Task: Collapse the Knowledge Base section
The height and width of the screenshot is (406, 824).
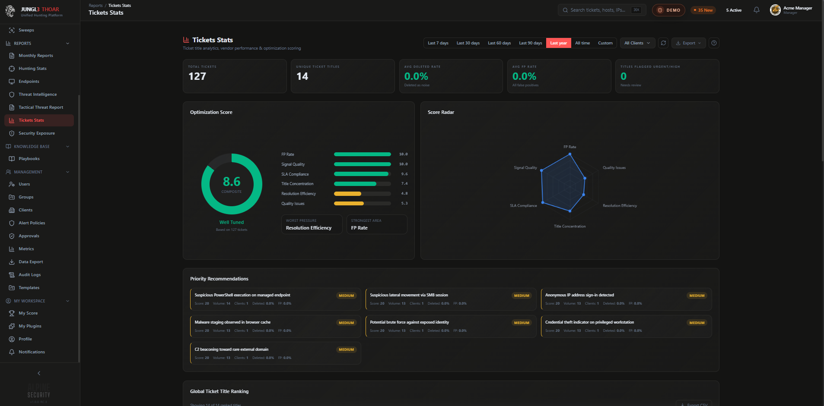Action: pos(67,147)
